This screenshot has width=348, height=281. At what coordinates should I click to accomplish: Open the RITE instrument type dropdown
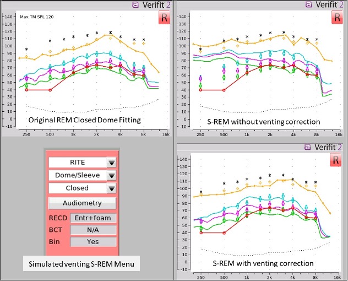click(111, 163)
